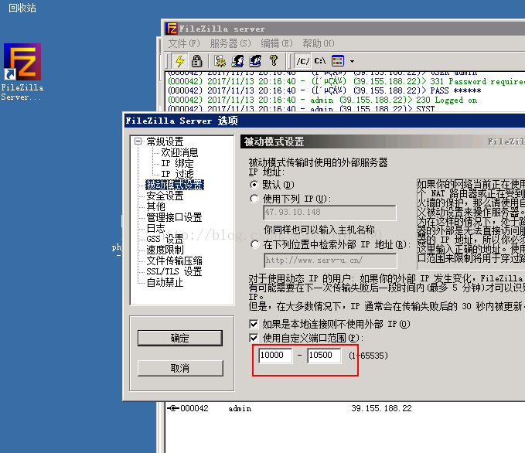Click the 取消 button
This screenshot has height=453, width=525.
click(180, 368)
